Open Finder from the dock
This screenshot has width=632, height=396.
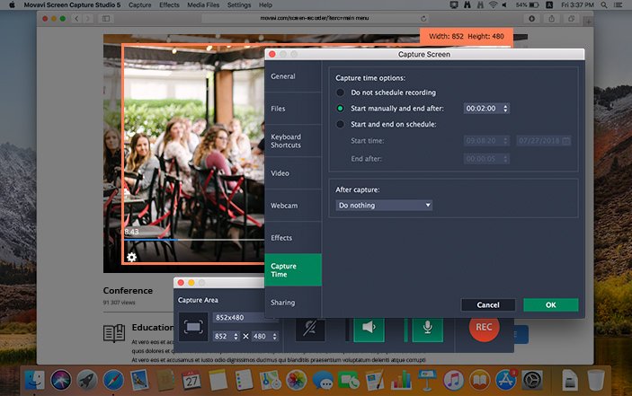[x=35, y=380]
